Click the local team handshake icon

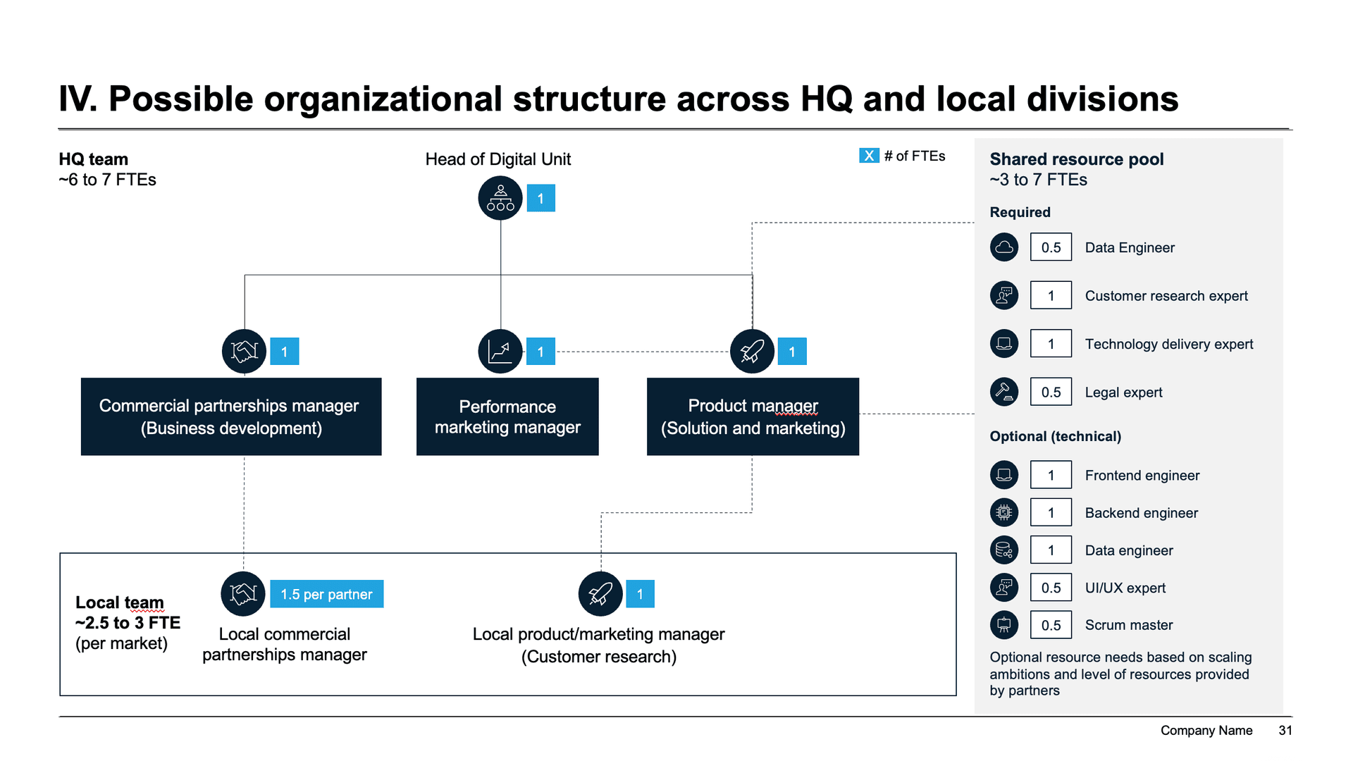pyautogui.click(x=242, y=593)
